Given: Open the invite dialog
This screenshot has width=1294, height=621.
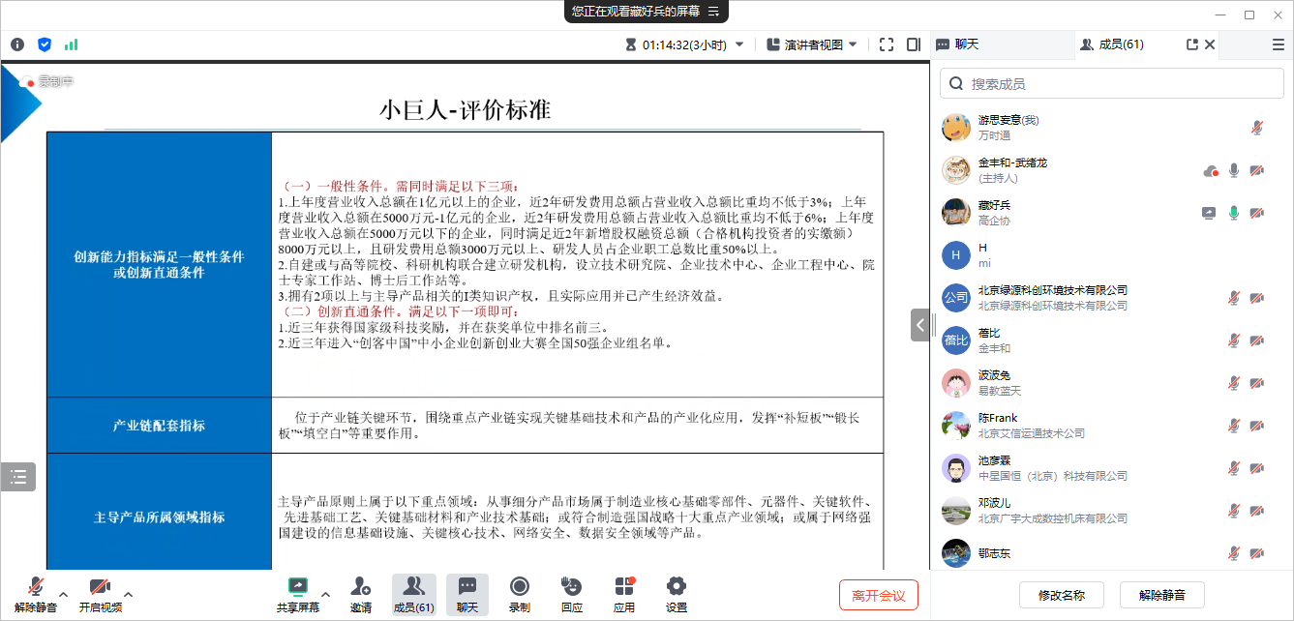Looking at the screenshot, I should coord(361,594).
